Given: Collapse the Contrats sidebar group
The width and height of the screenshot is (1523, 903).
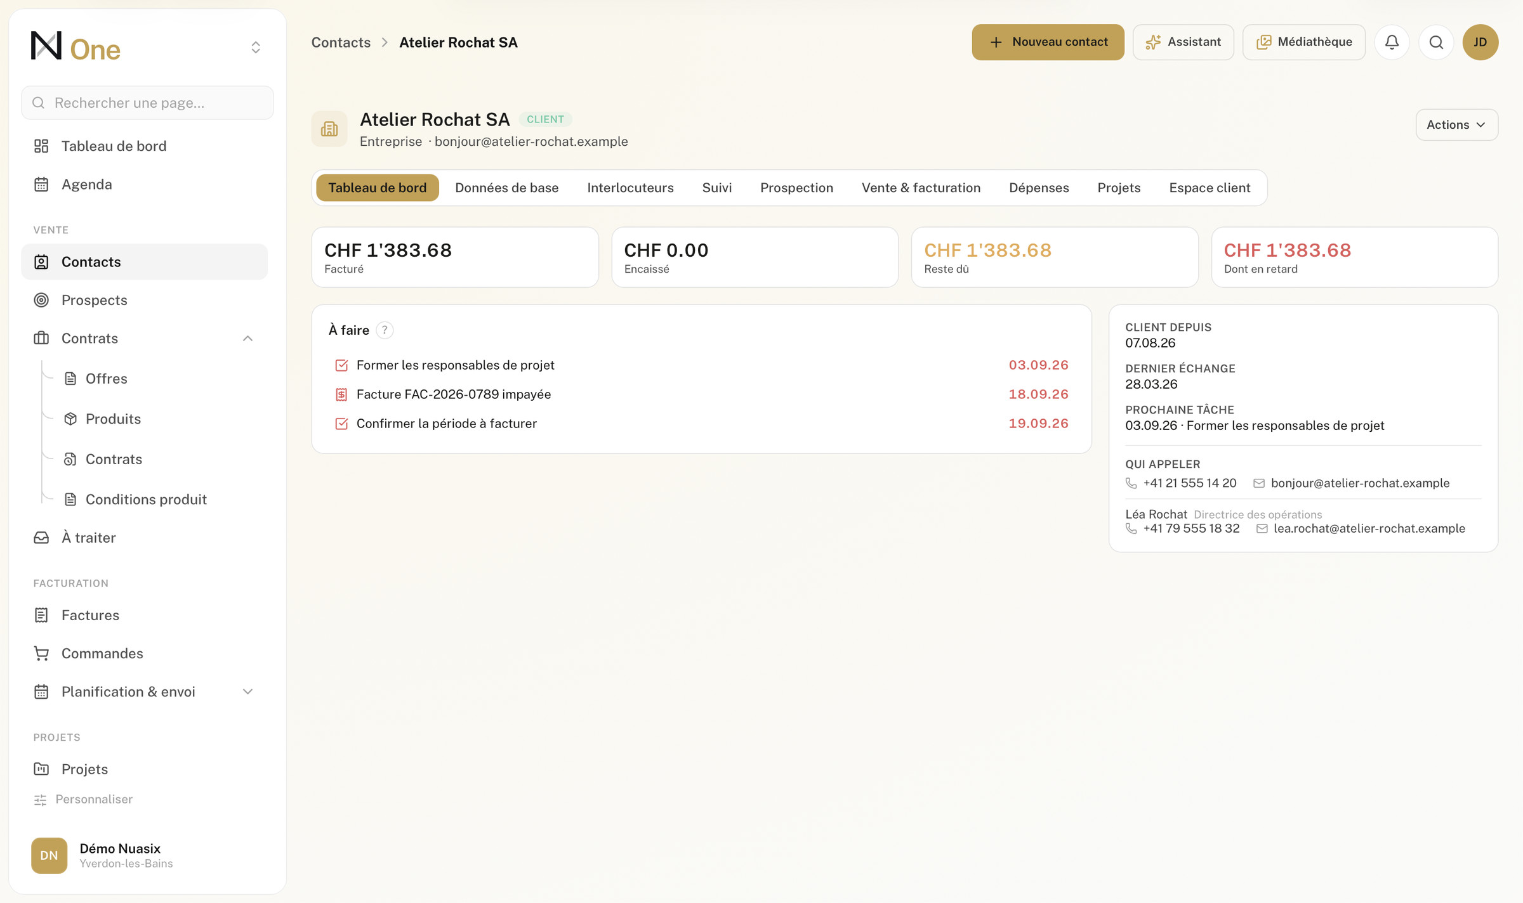Looking at the screenshot, I should click(247, 339).
